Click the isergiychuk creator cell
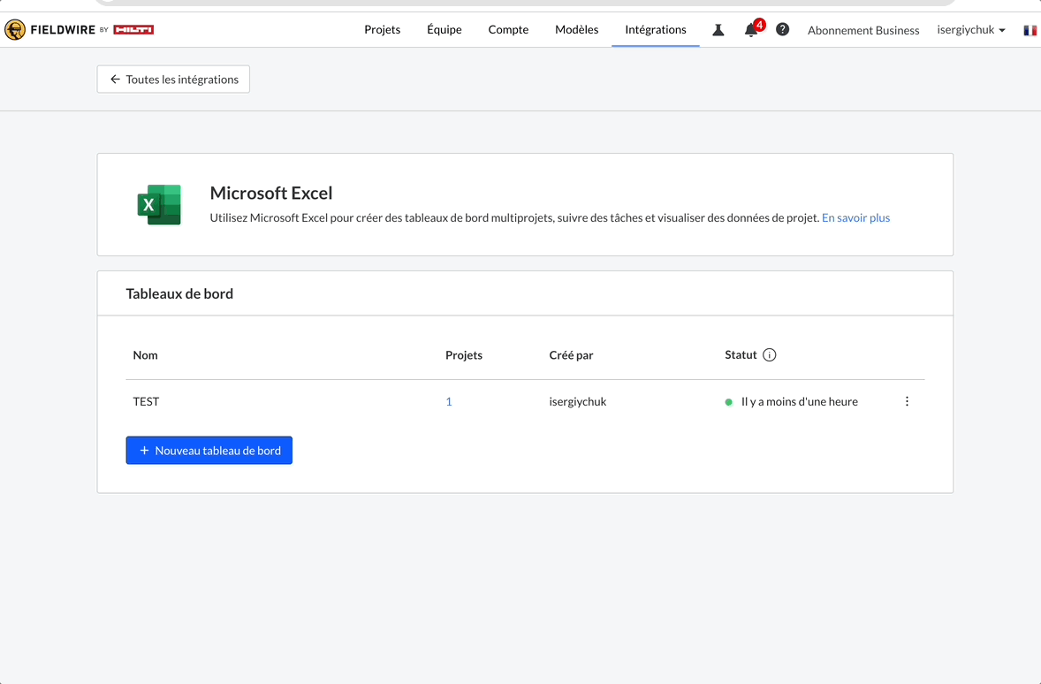1041x684 pixels. [x=578, y=402]
